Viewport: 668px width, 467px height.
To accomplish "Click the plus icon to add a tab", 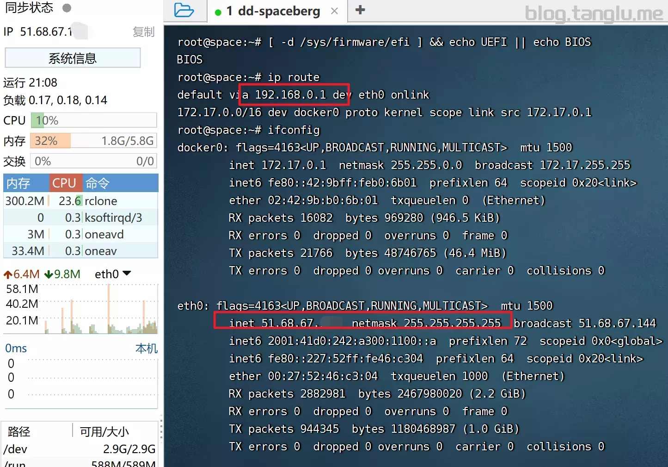I will click(360, 10).
